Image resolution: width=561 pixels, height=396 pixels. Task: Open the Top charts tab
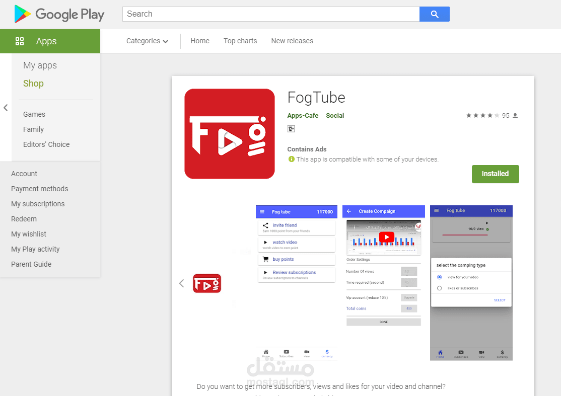240,41
